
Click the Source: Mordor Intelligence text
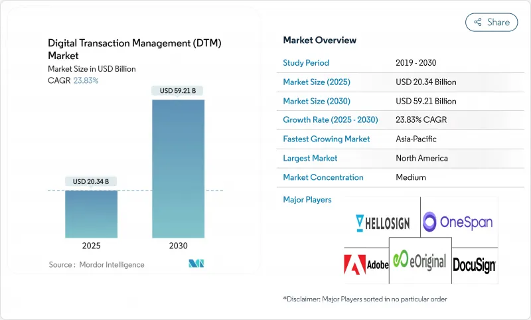click(x=96, y=264)
